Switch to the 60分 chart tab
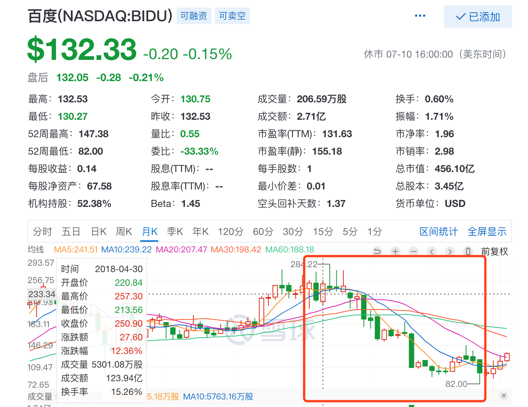 (263, 232)
